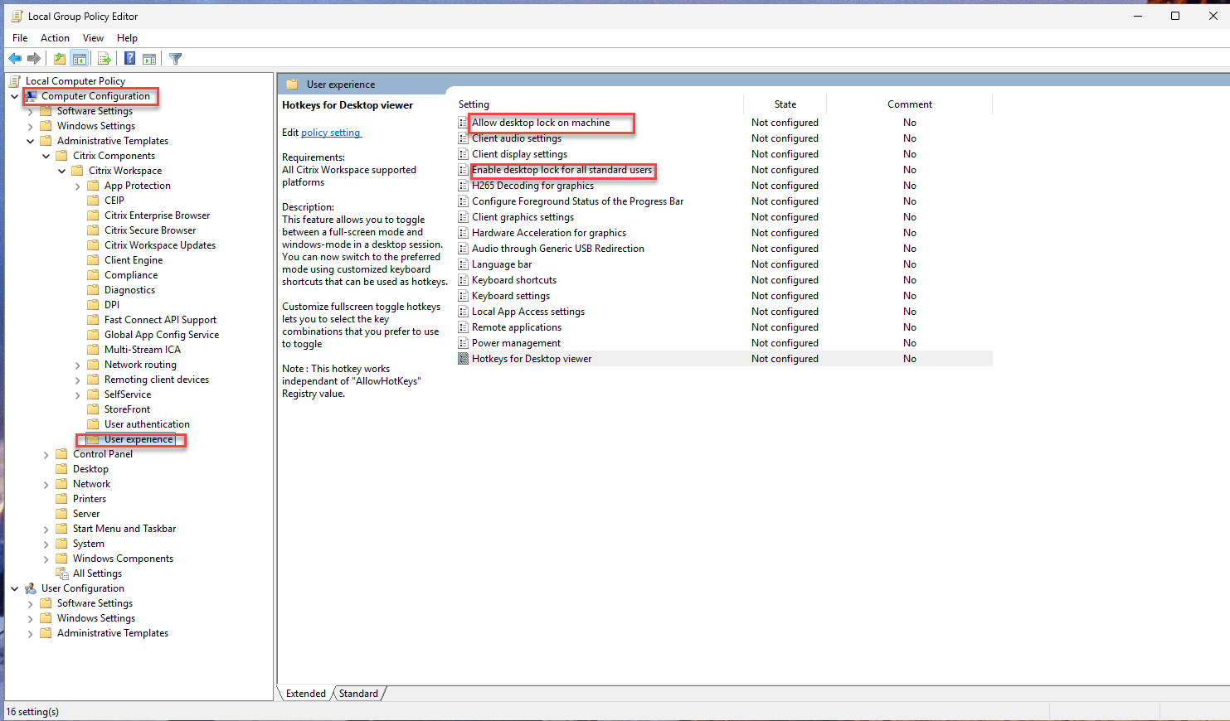
Task: Click the DPI folder icon
Action: pos(94,305)
